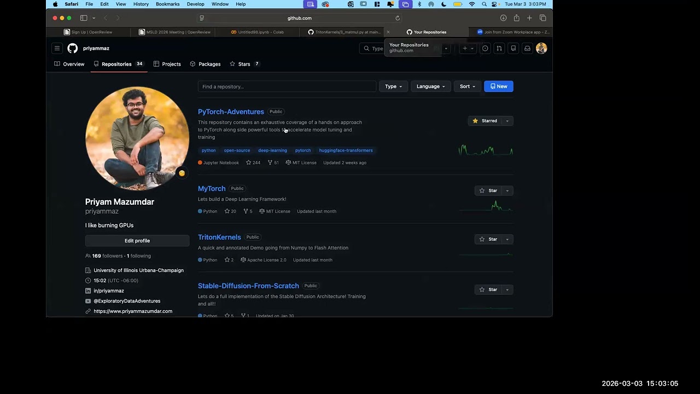This screenshot has width=700, height=394.
Task: Select the Repositories profile tab
Action: coord(118,64)
